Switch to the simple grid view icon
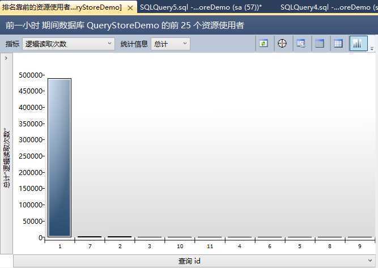378x268 pixels. click(338, 44)
